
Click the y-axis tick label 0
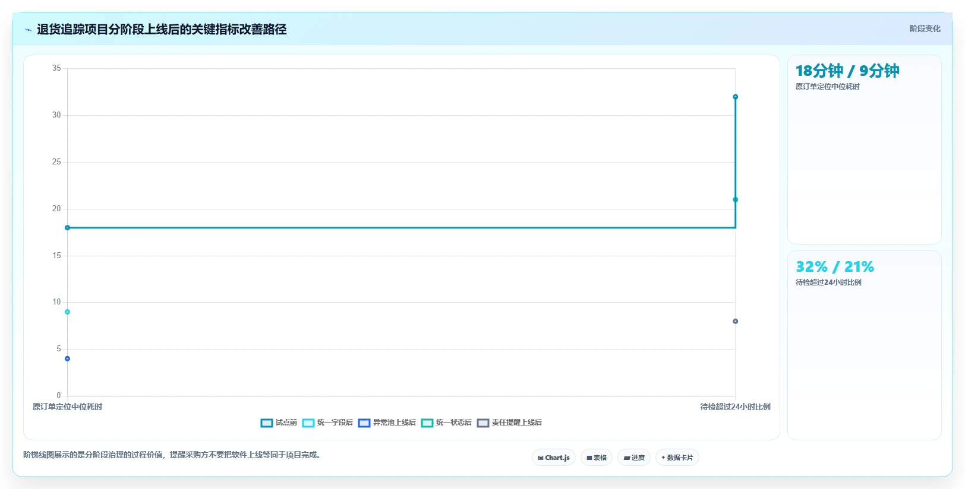tap(59, 396)
